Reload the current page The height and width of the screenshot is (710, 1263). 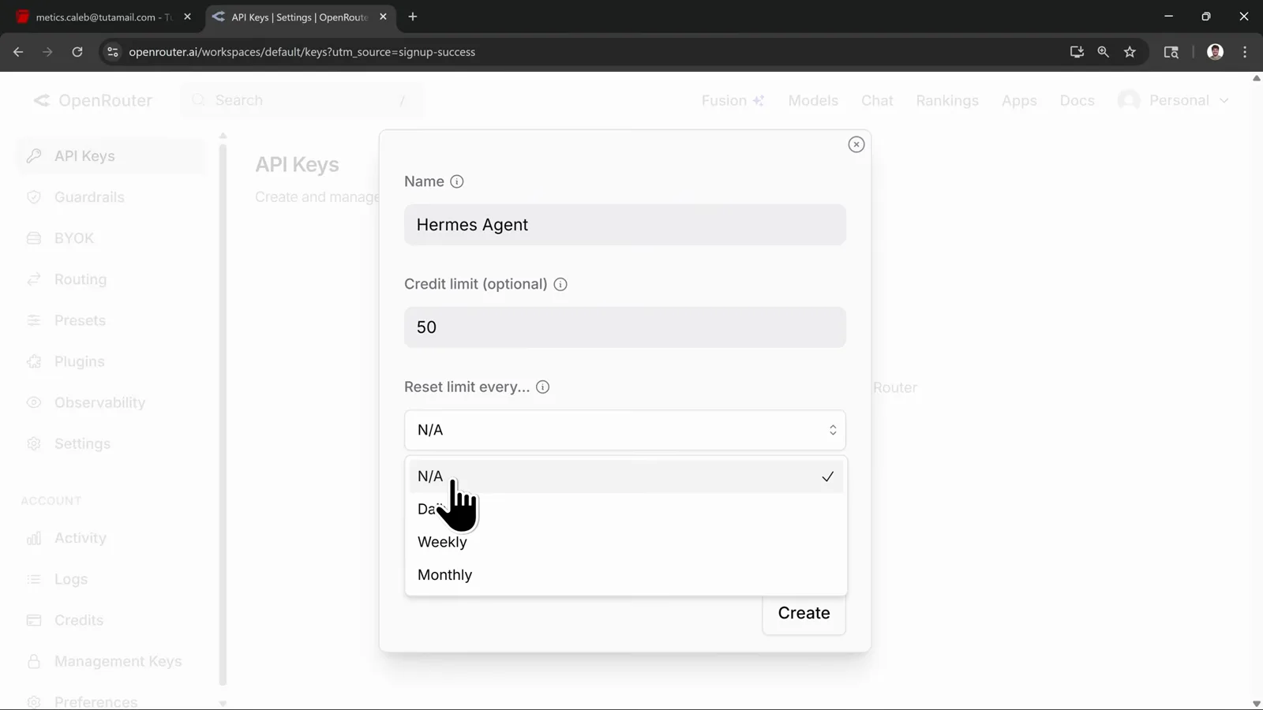click(x=77, y=52)
